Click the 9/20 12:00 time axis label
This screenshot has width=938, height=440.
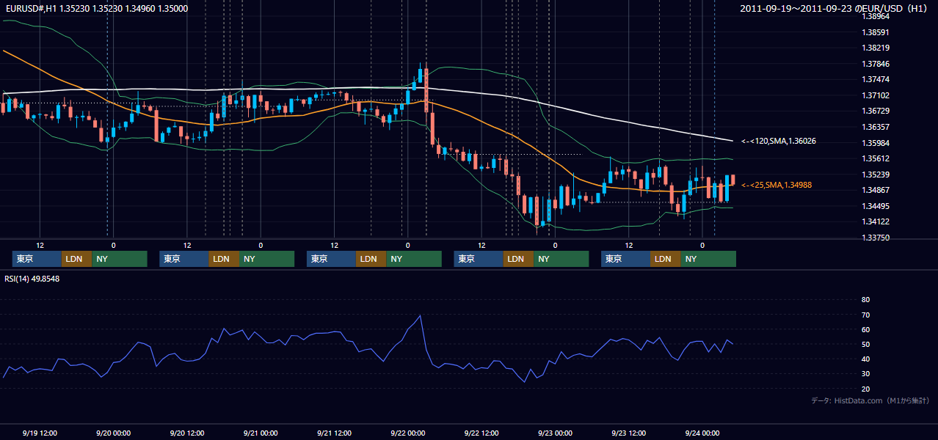(187, 433)
